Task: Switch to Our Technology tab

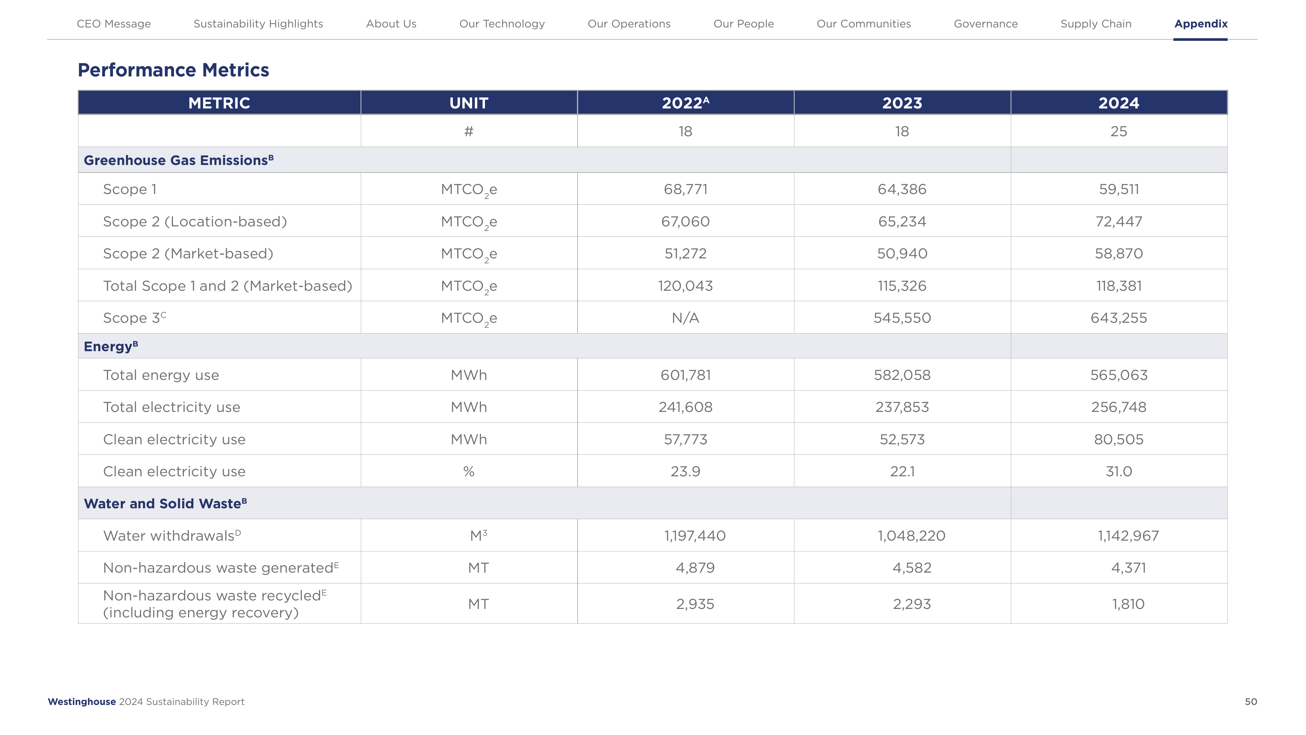Action: coord(502,24)
